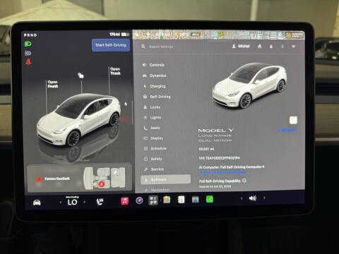Open the white notebook app icon
339x254 pixels.
[x=181, y=200]
